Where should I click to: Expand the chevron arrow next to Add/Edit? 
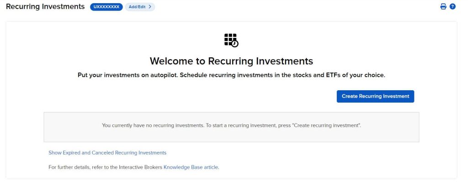pyautogui.click(x=150, y=7)
